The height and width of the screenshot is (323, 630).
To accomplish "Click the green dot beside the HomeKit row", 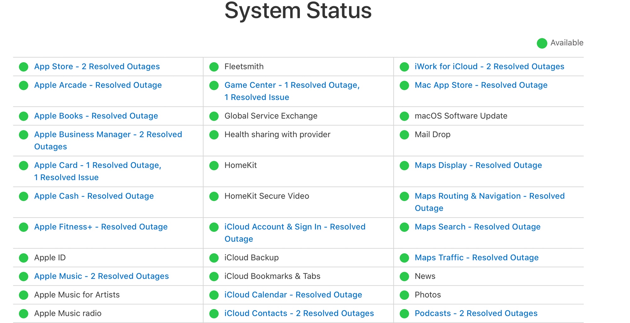I will 214,166.
